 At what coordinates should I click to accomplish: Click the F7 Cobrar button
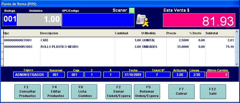(182, 92)
